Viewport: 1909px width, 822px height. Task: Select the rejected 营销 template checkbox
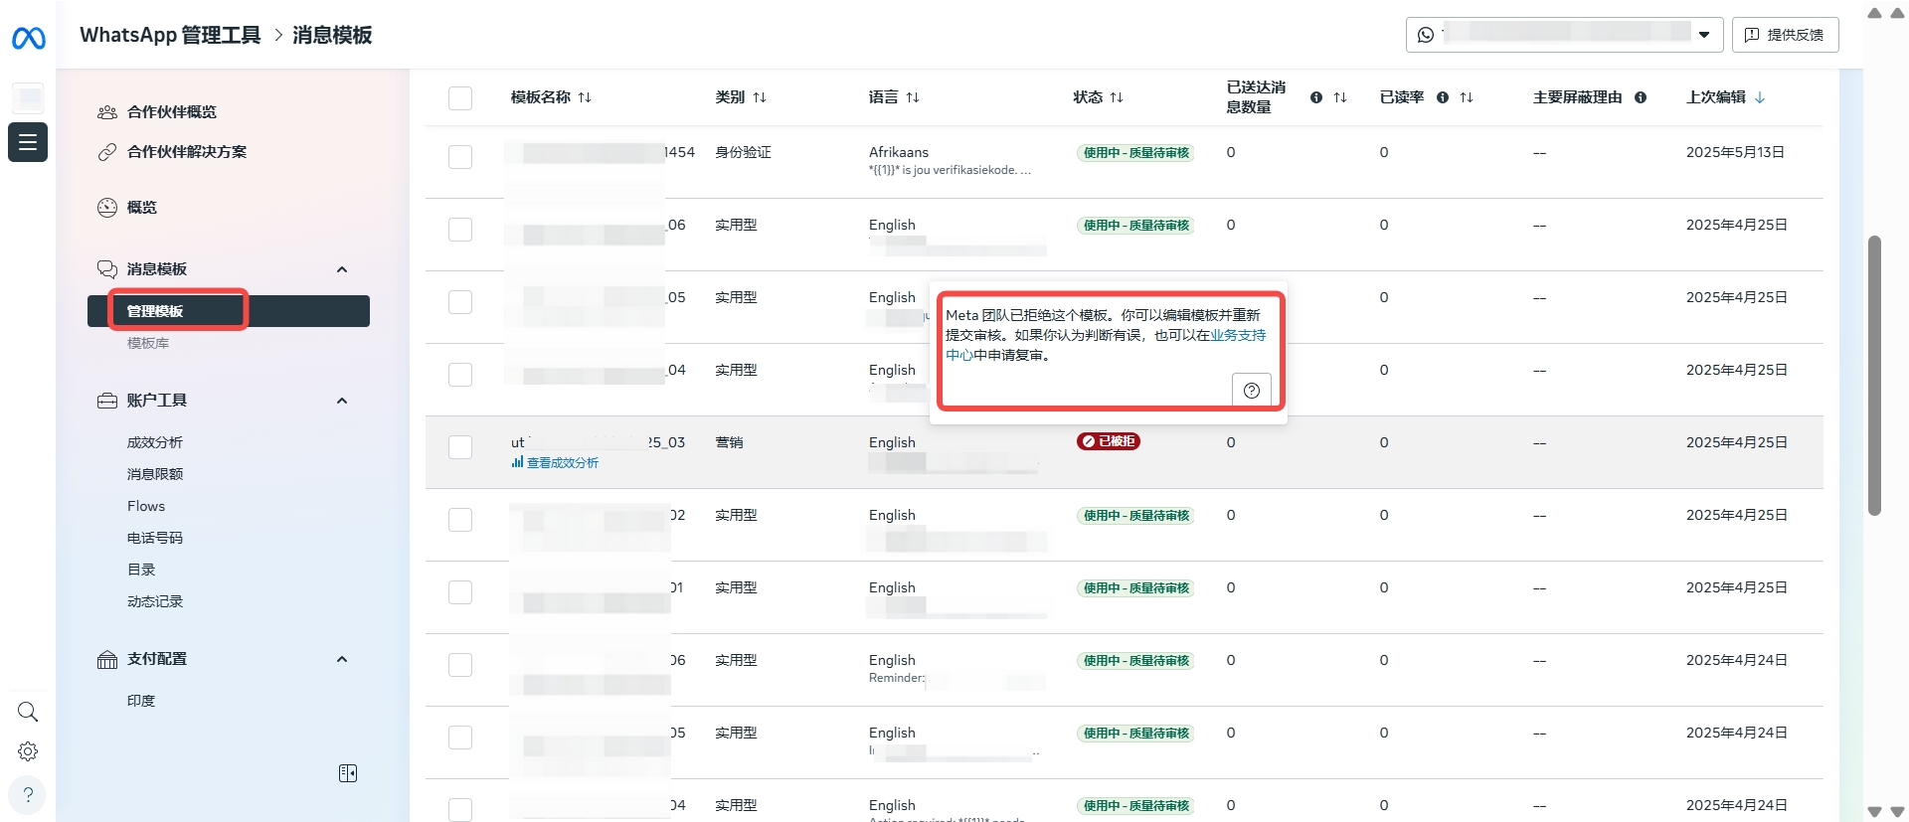(460, 447)
